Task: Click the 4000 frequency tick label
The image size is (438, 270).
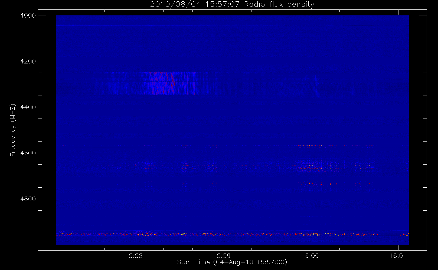Action: point(28,15)
